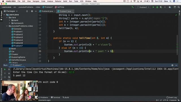
Task: Open Run panel settings gear
Action: [172, 65]
